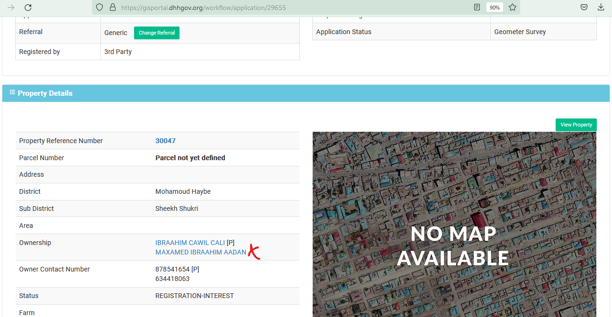
Task: Click the Change Referral button
Action: point(157,33)
